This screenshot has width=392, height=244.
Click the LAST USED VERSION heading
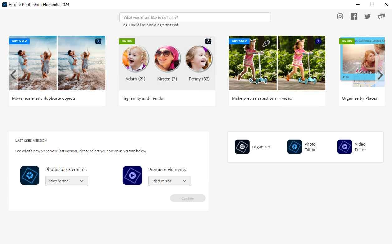pos(31,141)
